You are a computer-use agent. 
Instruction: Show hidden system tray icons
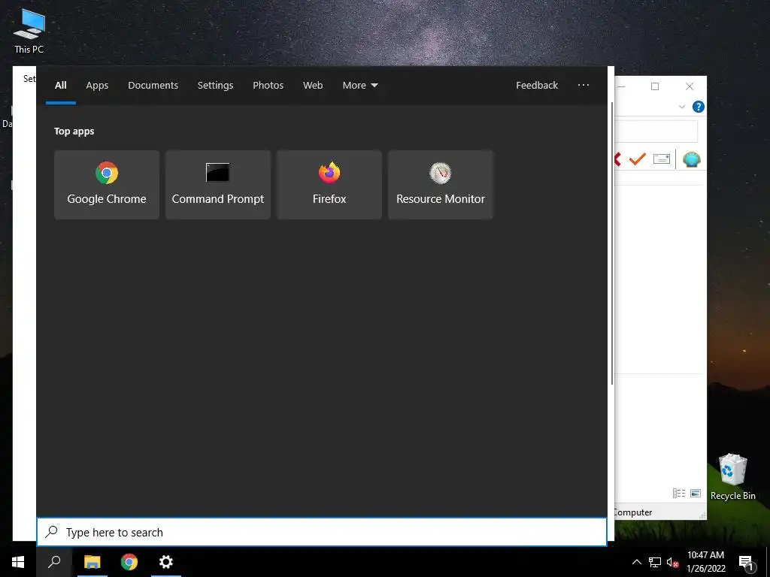pyautogui.click(x=636, y=562)
